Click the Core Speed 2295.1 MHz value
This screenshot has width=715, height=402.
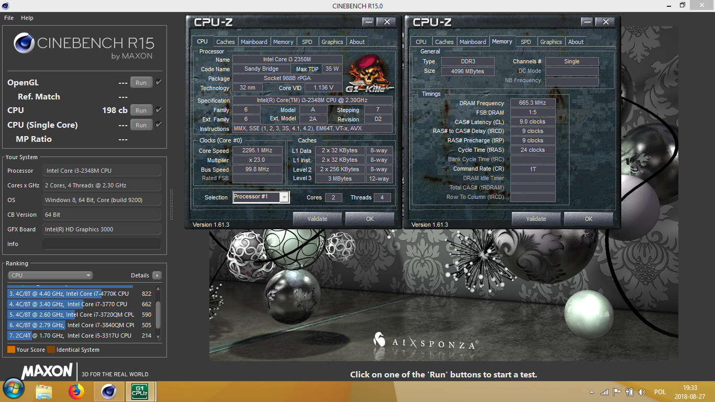point(259,151)
